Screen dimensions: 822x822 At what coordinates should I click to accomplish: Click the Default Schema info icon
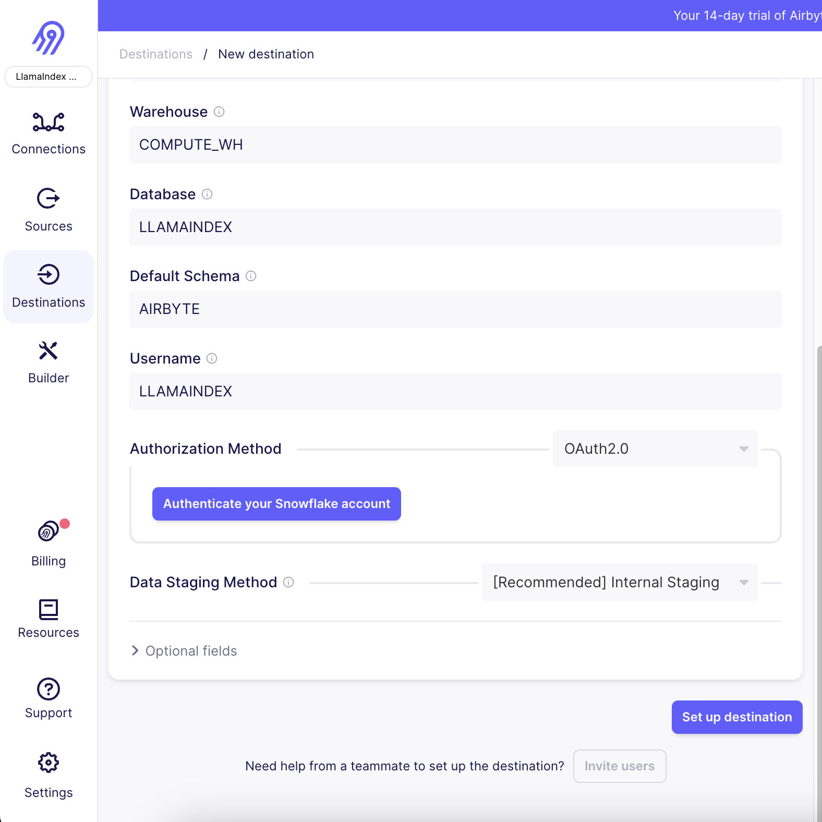[251, 276]
